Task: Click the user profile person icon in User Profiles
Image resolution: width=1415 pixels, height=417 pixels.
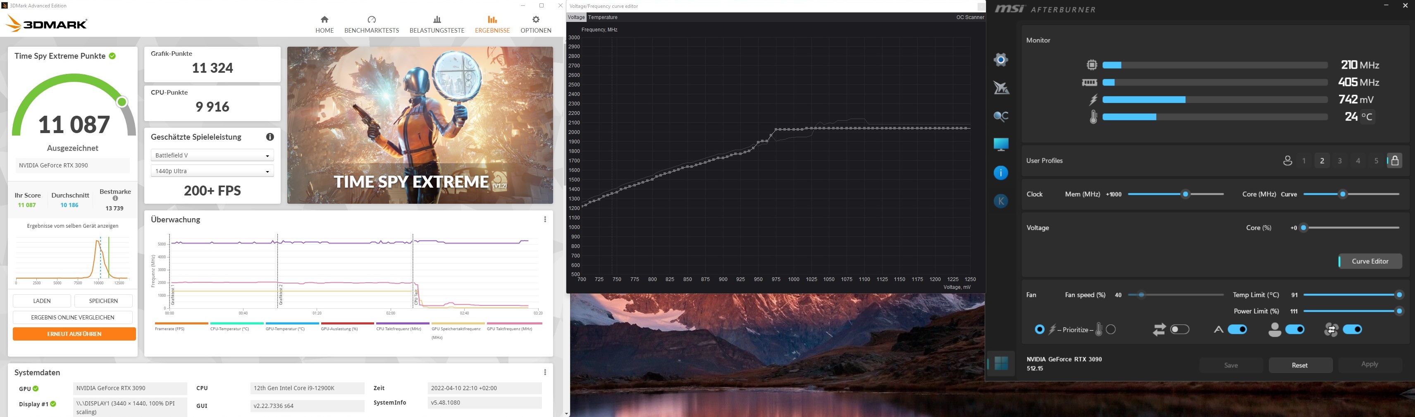Action: pos(1288,161)
